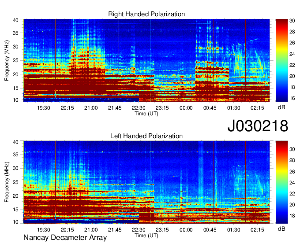The image size is (300, 243).
Task: Click the Right Handed plot's colorbar
Action: coord(281,60)
